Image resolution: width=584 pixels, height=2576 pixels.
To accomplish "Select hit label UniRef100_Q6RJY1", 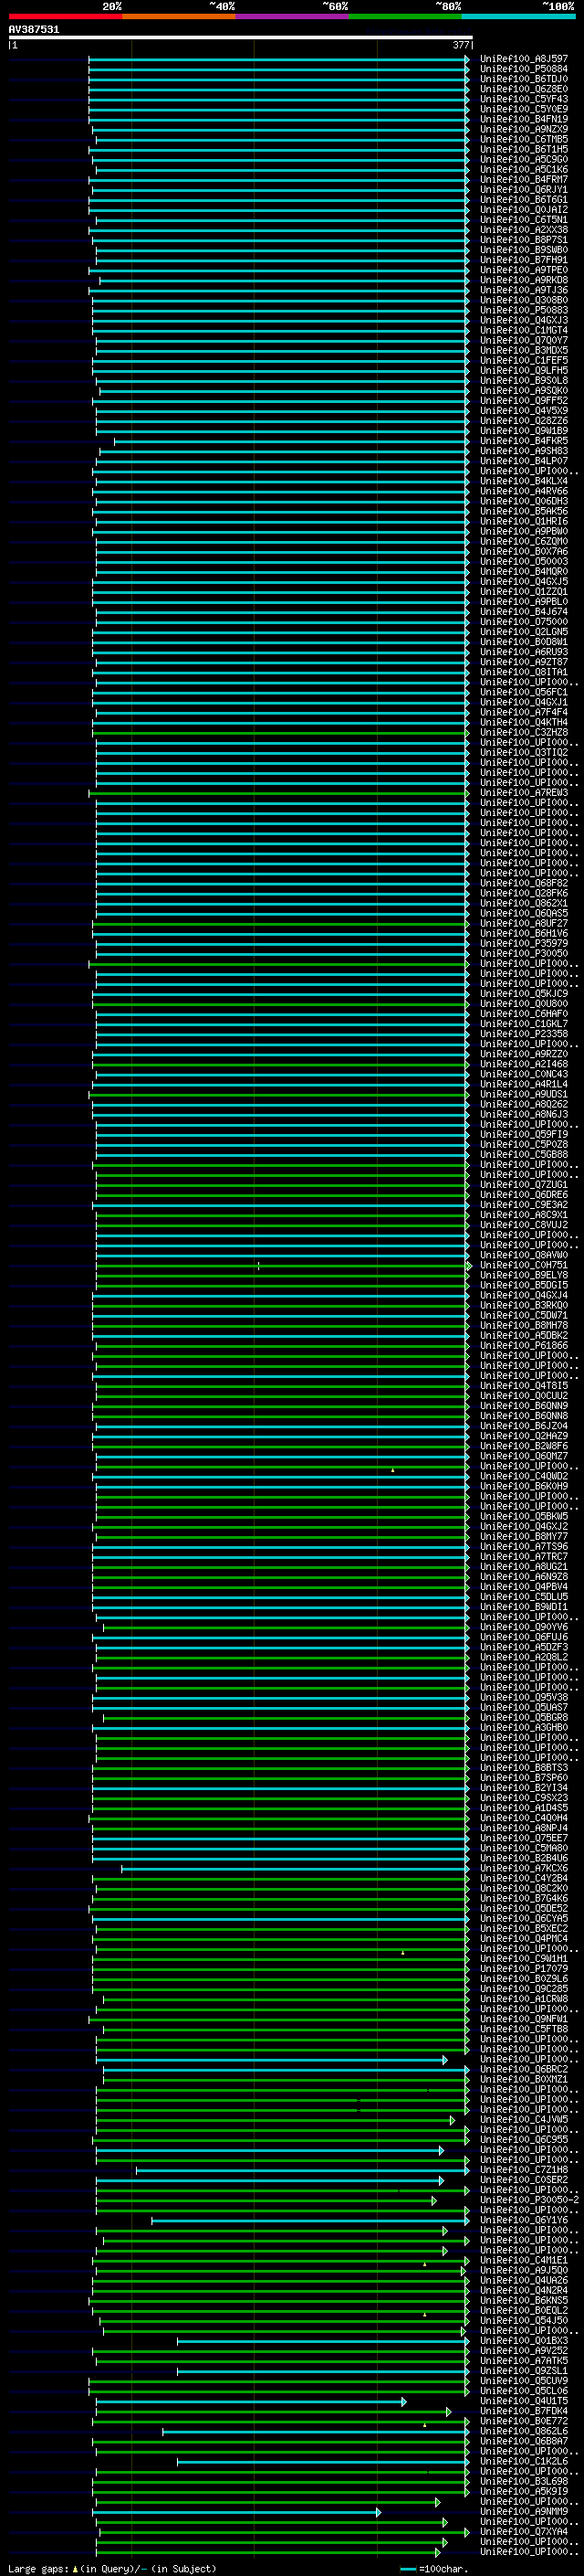I will (x=524, y=189).
